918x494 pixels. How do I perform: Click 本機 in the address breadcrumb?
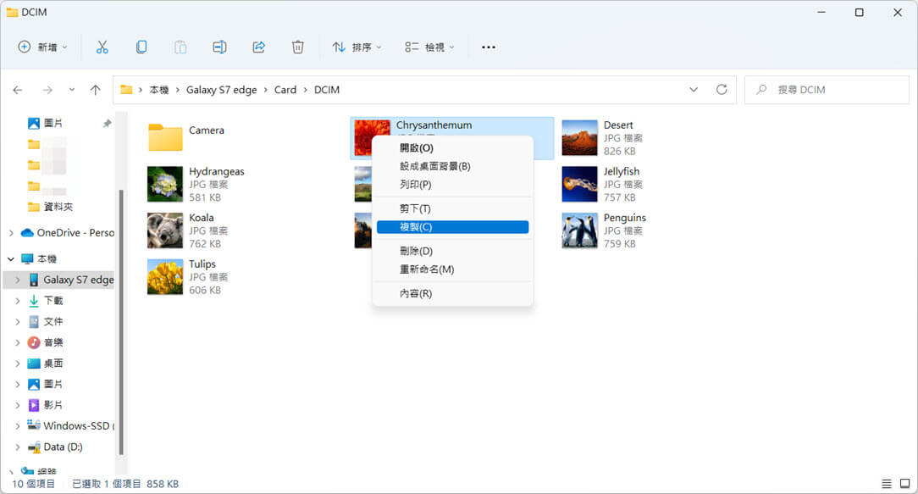click(x=158, y=90)
